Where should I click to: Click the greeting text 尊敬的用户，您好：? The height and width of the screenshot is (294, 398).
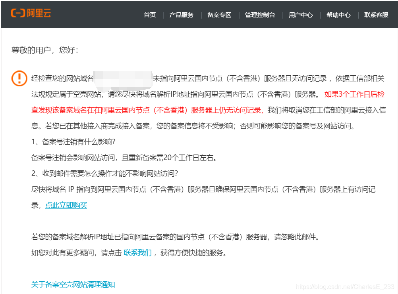pyautogui.click(x=45, y=50)
